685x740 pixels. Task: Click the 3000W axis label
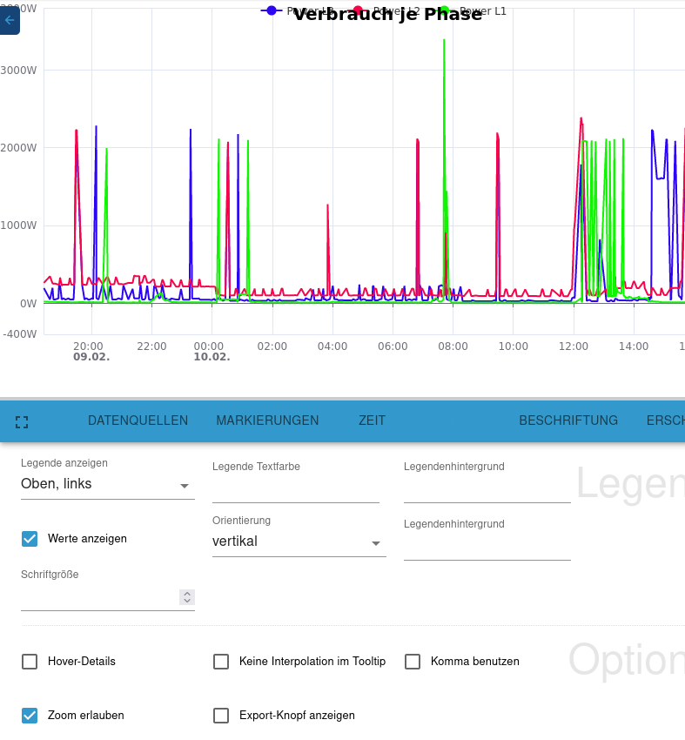click(x=18, y=71)
